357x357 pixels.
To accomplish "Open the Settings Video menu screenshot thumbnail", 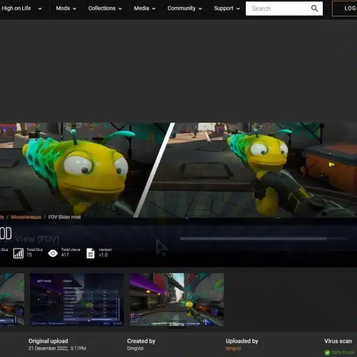I will pyautogui.click(x=77, y=299).
